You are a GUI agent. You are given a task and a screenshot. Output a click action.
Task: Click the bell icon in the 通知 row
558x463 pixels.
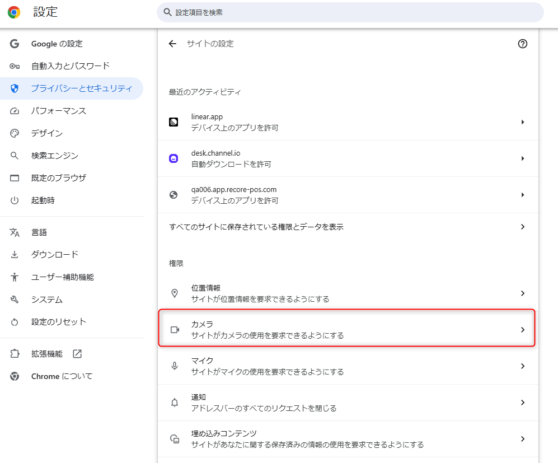pos(175,403)
